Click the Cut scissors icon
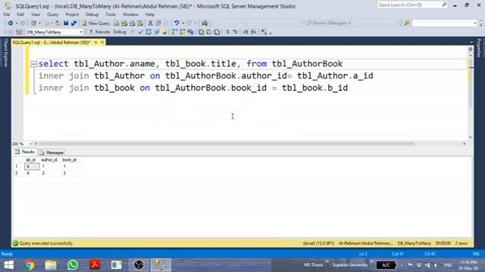The width and height of the screenshot is (485, 272). pos(150,23)
